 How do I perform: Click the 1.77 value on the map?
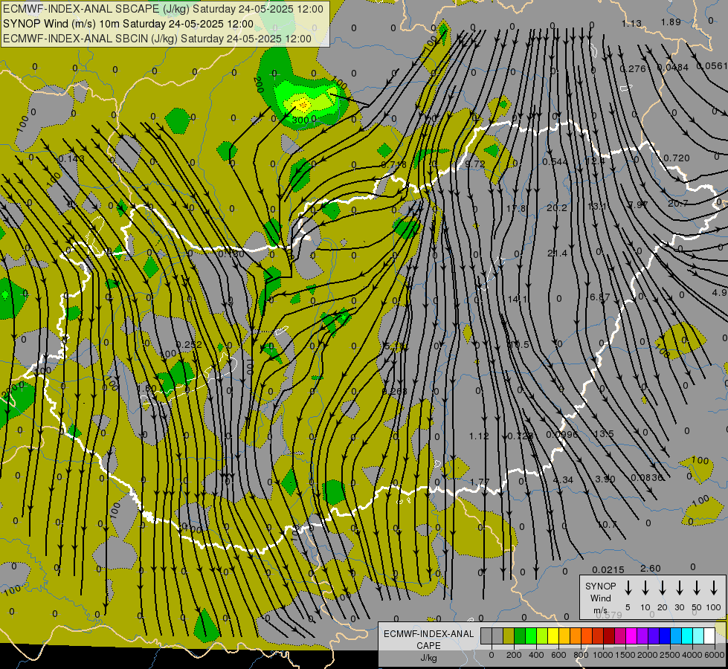pos(480,482)
